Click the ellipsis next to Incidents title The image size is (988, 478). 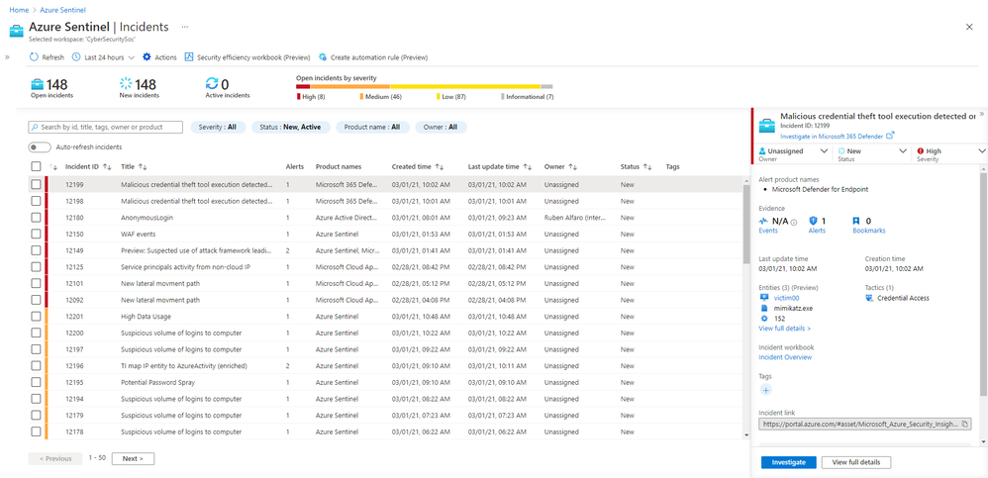[x=184, y=27]
